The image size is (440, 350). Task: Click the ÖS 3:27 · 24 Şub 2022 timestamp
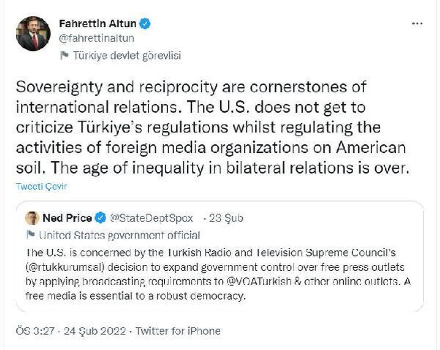coord(71,331)
